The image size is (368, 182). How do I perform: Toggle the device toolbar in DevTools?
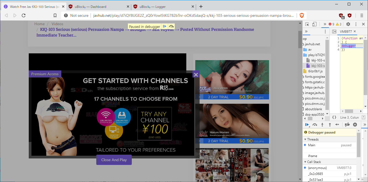point(314,24)
